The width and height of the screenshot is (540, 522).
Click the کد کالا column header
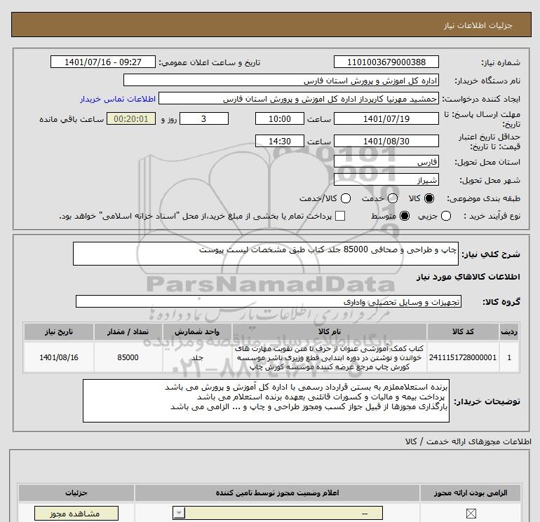pos(463,331)
